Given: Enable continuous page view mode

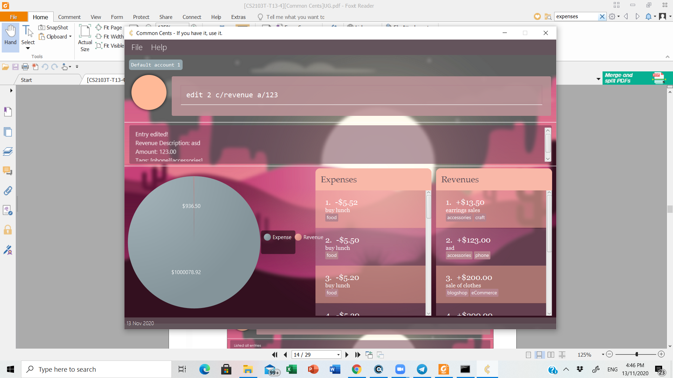Looking at the screenshot, I should 539,355.
